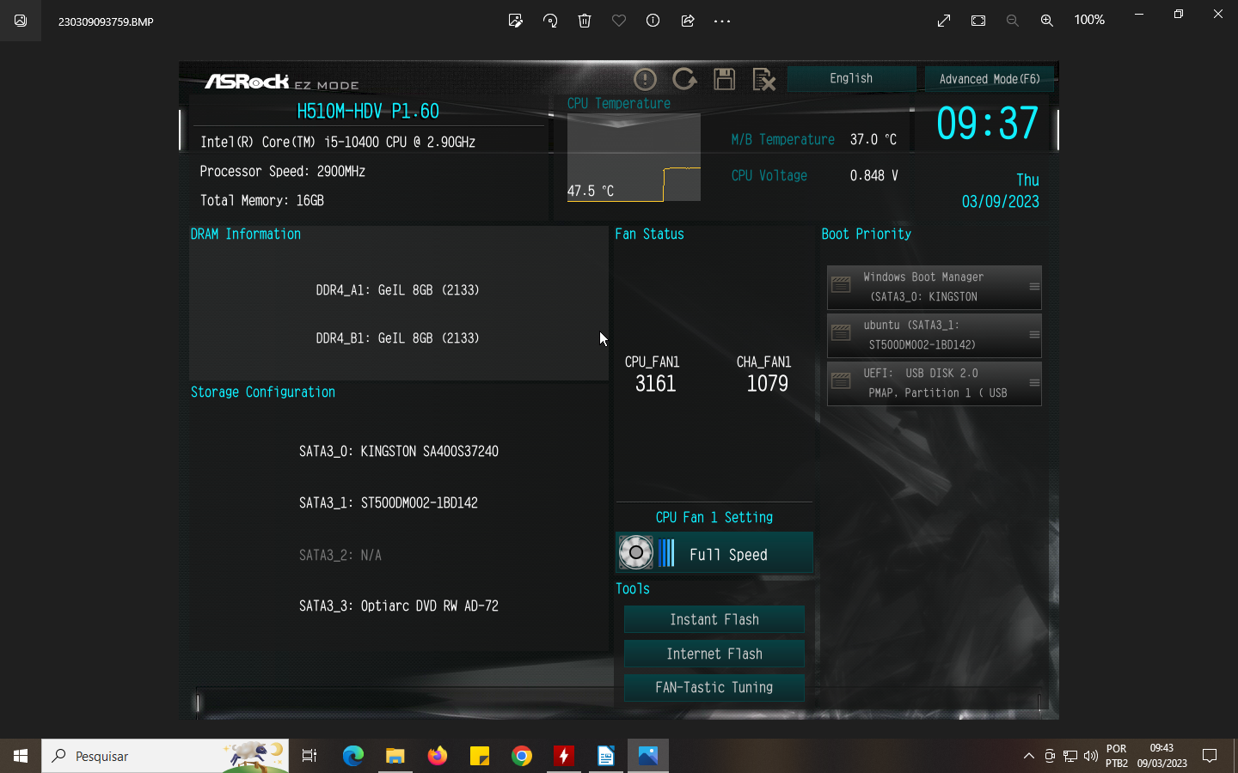Viewport: 1238px width, 773px height.
Task: Click the 09:37 BIOS clock
Action: (x=987, y=123)
